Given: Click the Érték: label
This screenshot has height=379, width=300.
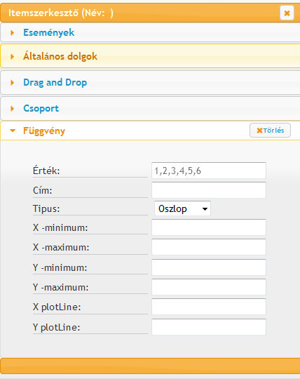Looking at the screenshot, I should coord(46,171).
